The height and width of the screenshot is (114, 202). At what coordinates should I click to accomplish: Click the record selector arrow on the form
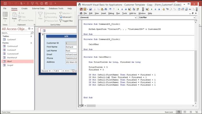pos(43,35)
